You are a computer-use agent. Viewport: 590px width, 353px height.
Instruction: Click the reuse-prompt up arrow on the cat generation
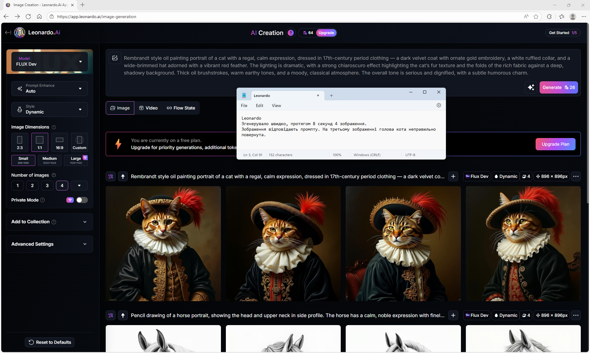click(123, 176)
